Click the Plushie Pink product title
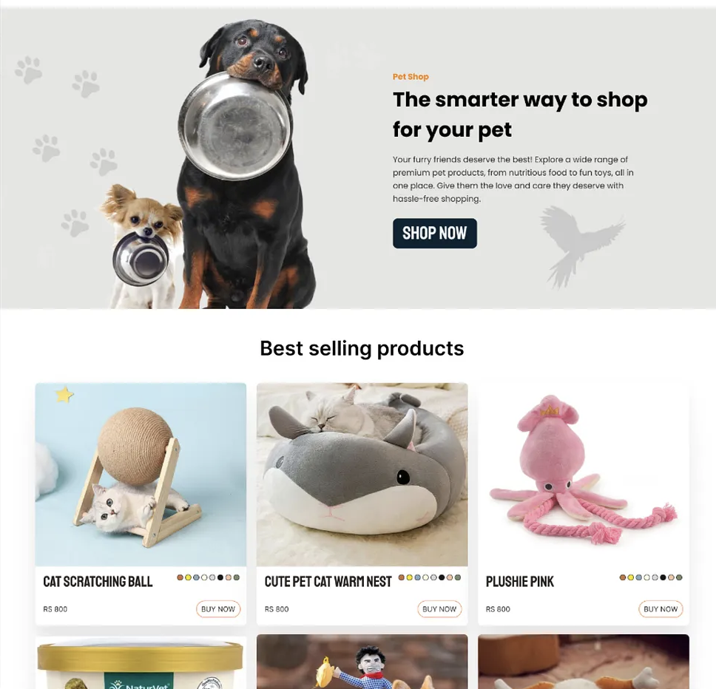The height and width of the screenshot is (689, 716). [520, 581]
